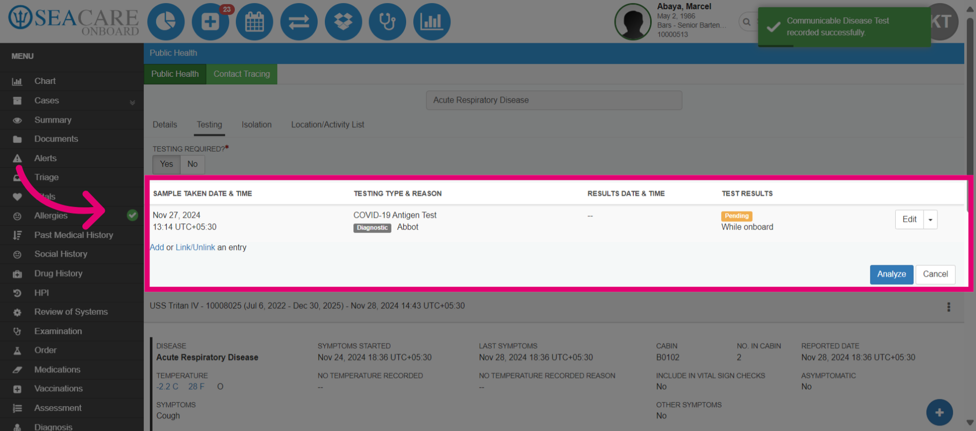
Task: Click the blue plus floating button
Action: pyautogui.click(x=939, y=413)
